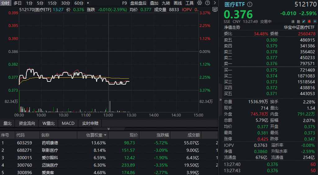Set price alert with red bell icon
Viewport: 318px width, 175px height.
309,22
